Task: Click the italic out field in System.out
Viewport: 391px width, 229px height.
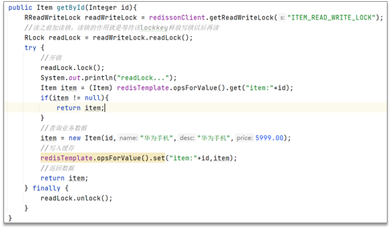Action: tap(75, 78)
